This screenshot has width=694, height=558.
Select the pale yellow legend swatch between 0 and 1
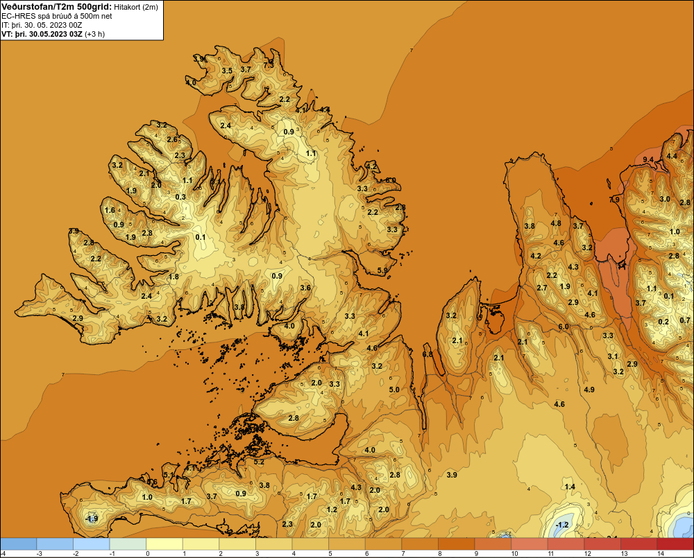164,543
